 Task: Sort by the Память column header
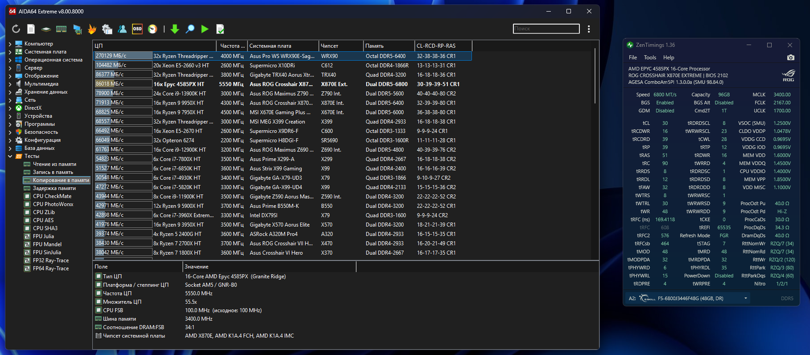pos(389,45)
